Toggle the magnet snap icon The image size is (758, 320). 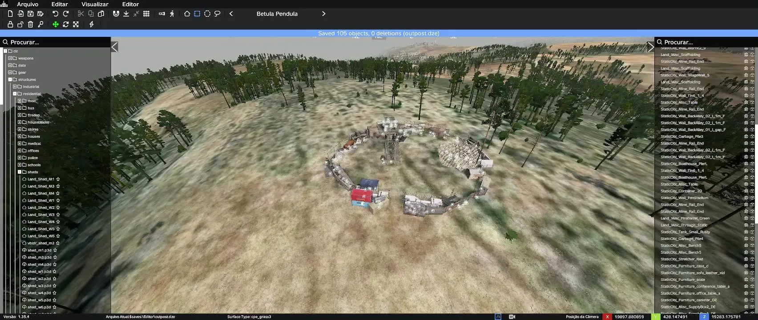point(116,14)
